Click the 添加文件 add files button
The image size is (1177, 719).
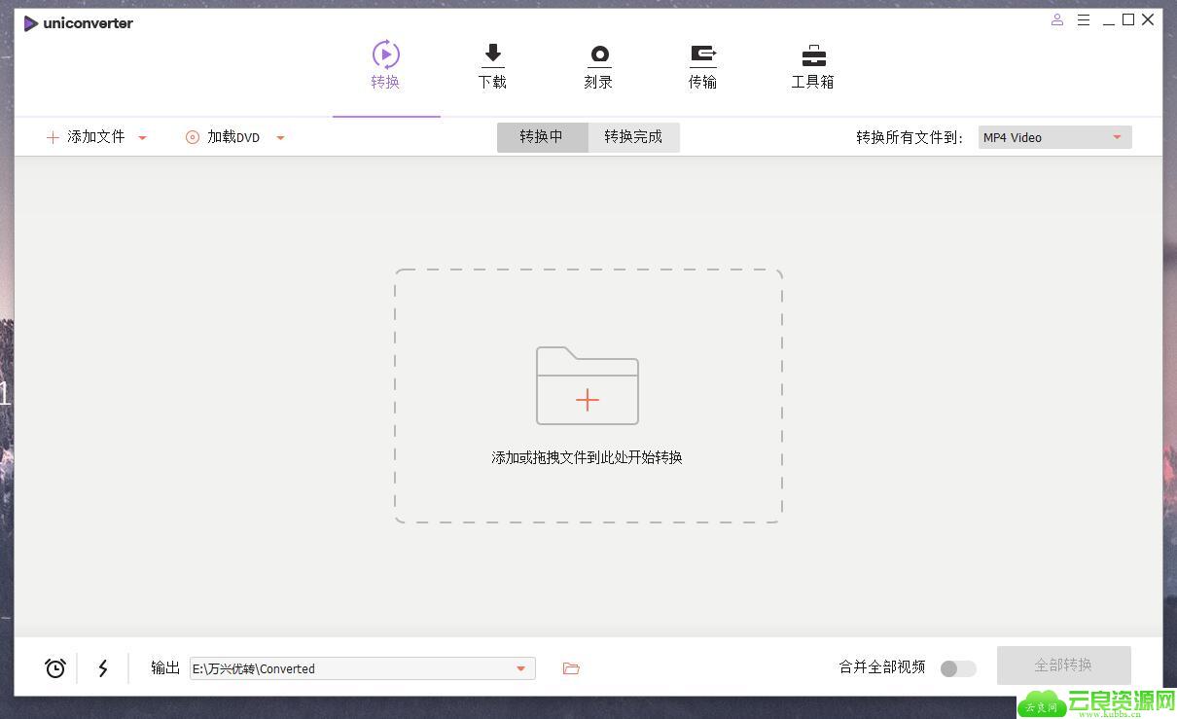[x=86, y=137]
